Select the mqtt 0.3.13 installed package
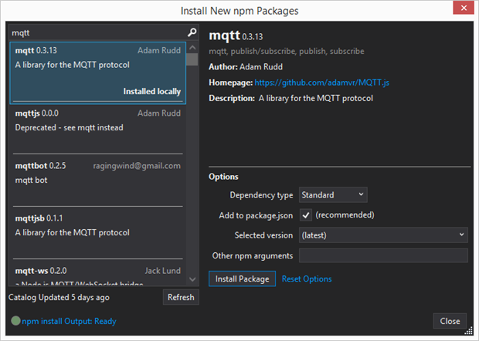 click(98, 71)
